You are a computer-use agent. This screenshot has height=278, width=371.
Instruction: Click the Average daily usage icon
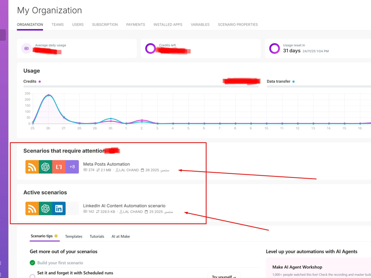26,49
